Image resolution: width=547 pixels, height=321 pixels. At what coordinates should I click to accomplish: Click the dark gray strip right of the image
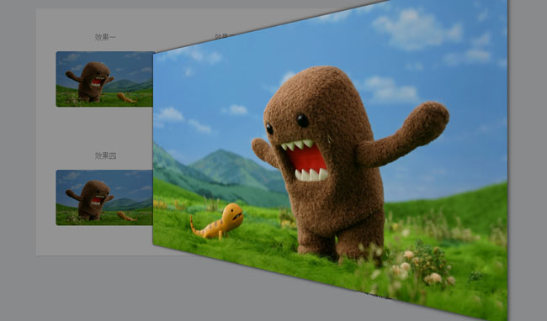(x=528, y=160)
